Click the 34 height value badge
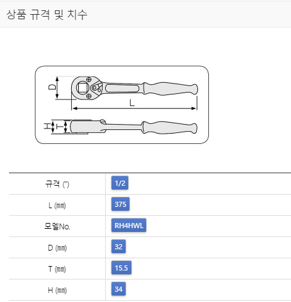 119,289
